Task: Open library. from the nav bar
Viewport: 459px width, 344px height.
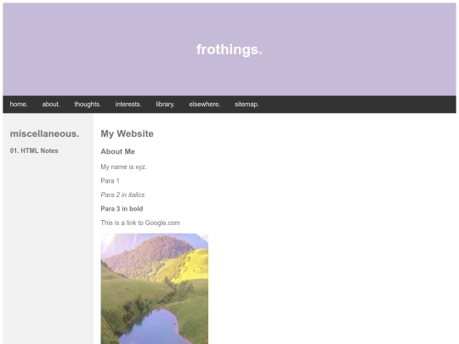Action: [165, 104]
